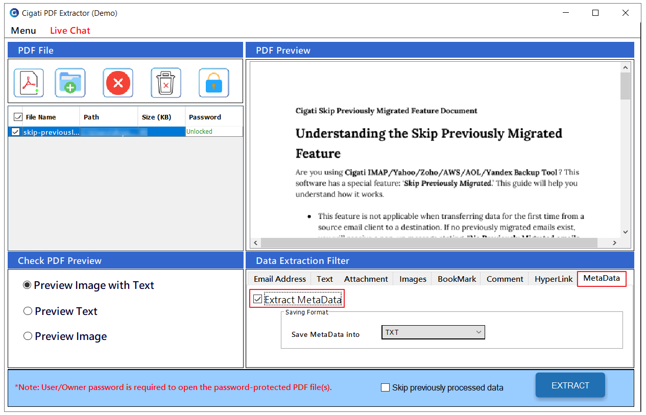Click the trash bin Remove All icon
Viewport: 646px width, 415px height.
(166, 83)
